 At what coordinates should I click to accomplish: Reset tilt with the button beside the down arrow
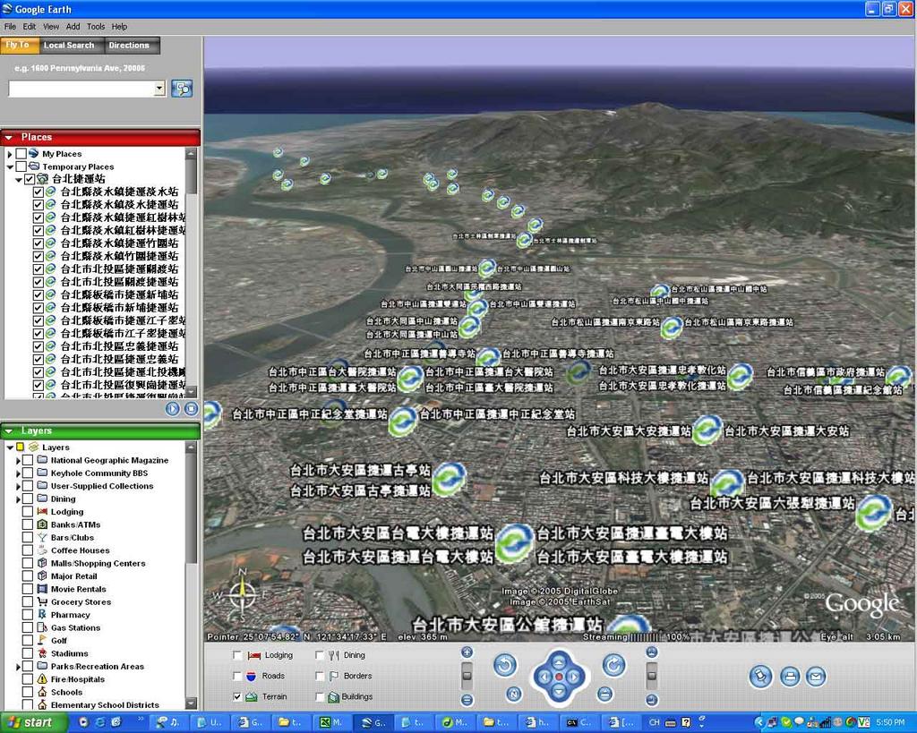point(605,694)
